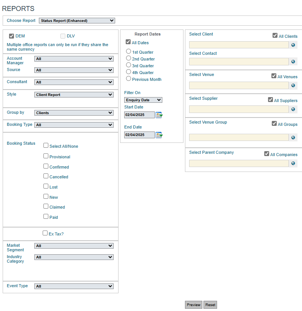Open the Booking Type dropdown
The image size is (302, 311).
[74, 125]
